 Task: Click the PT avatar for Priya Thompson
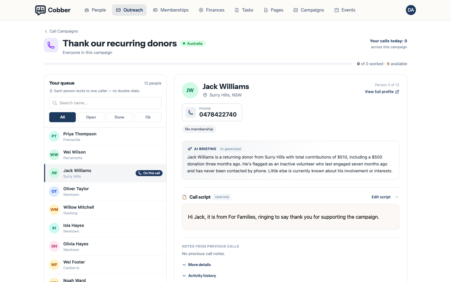[54, 136]
